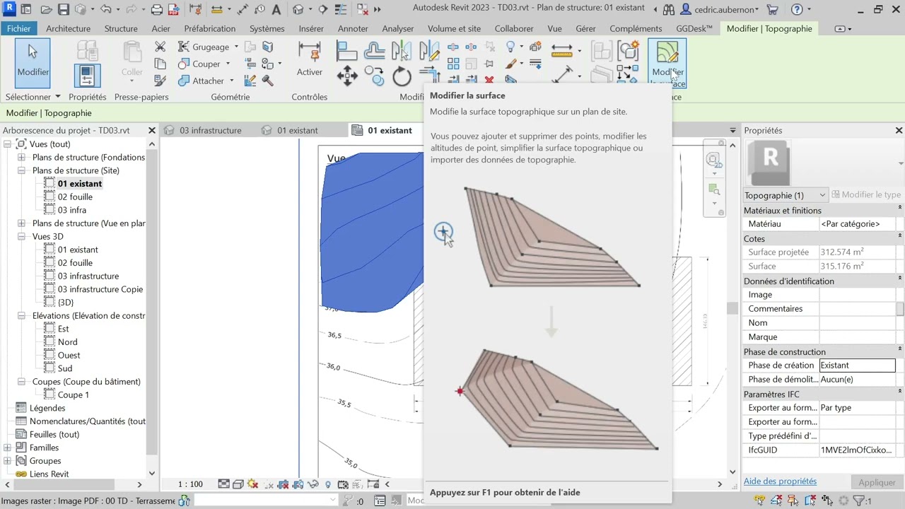905x509 pixels.
Task: Expand the Groupes tree node
Action: tap(8, 461)
